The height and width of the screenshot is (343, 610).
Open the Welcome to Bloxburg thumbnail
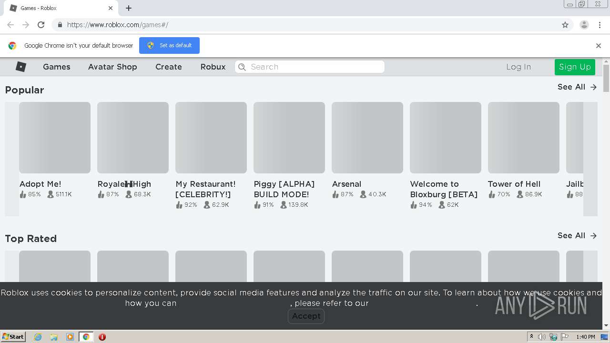point(446,138)
